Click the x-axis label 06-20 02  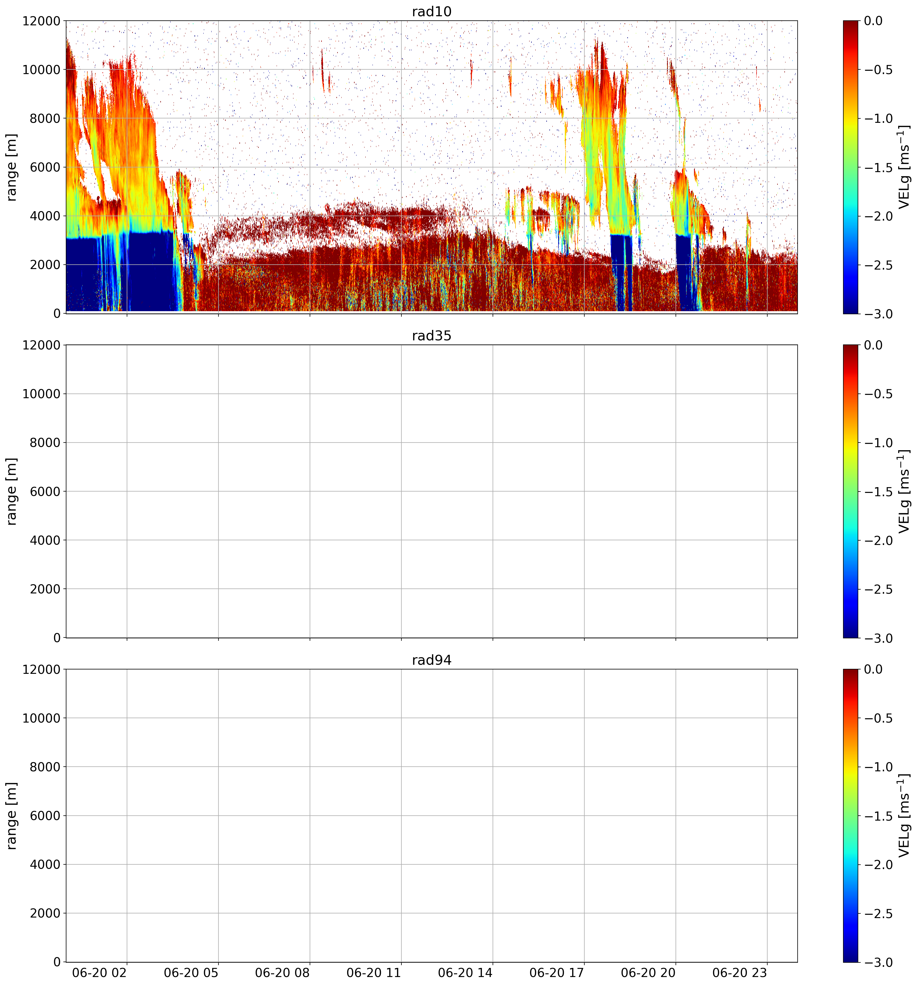pos(99,973)
